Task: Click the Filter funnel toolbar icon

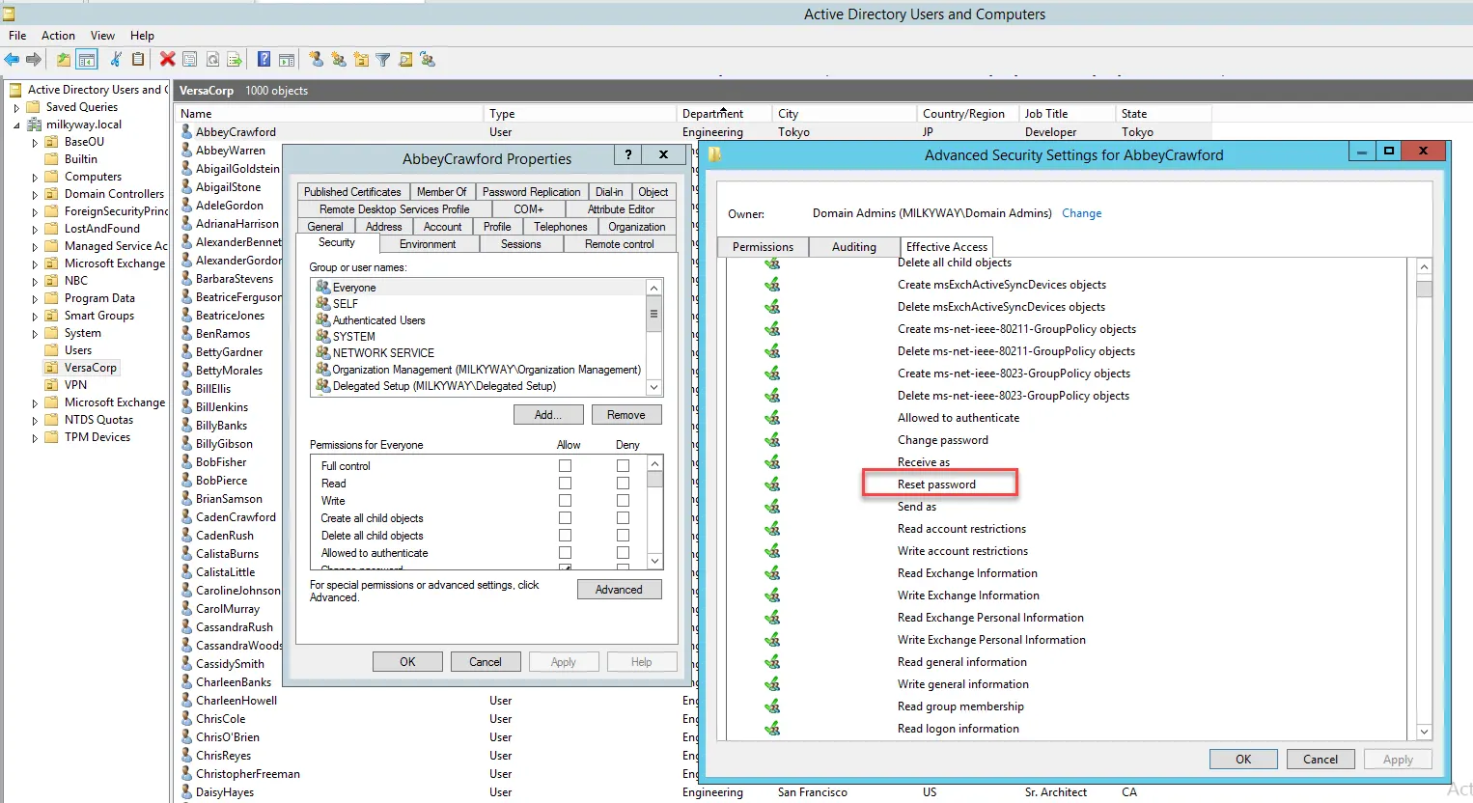Action: click(383, 60)
